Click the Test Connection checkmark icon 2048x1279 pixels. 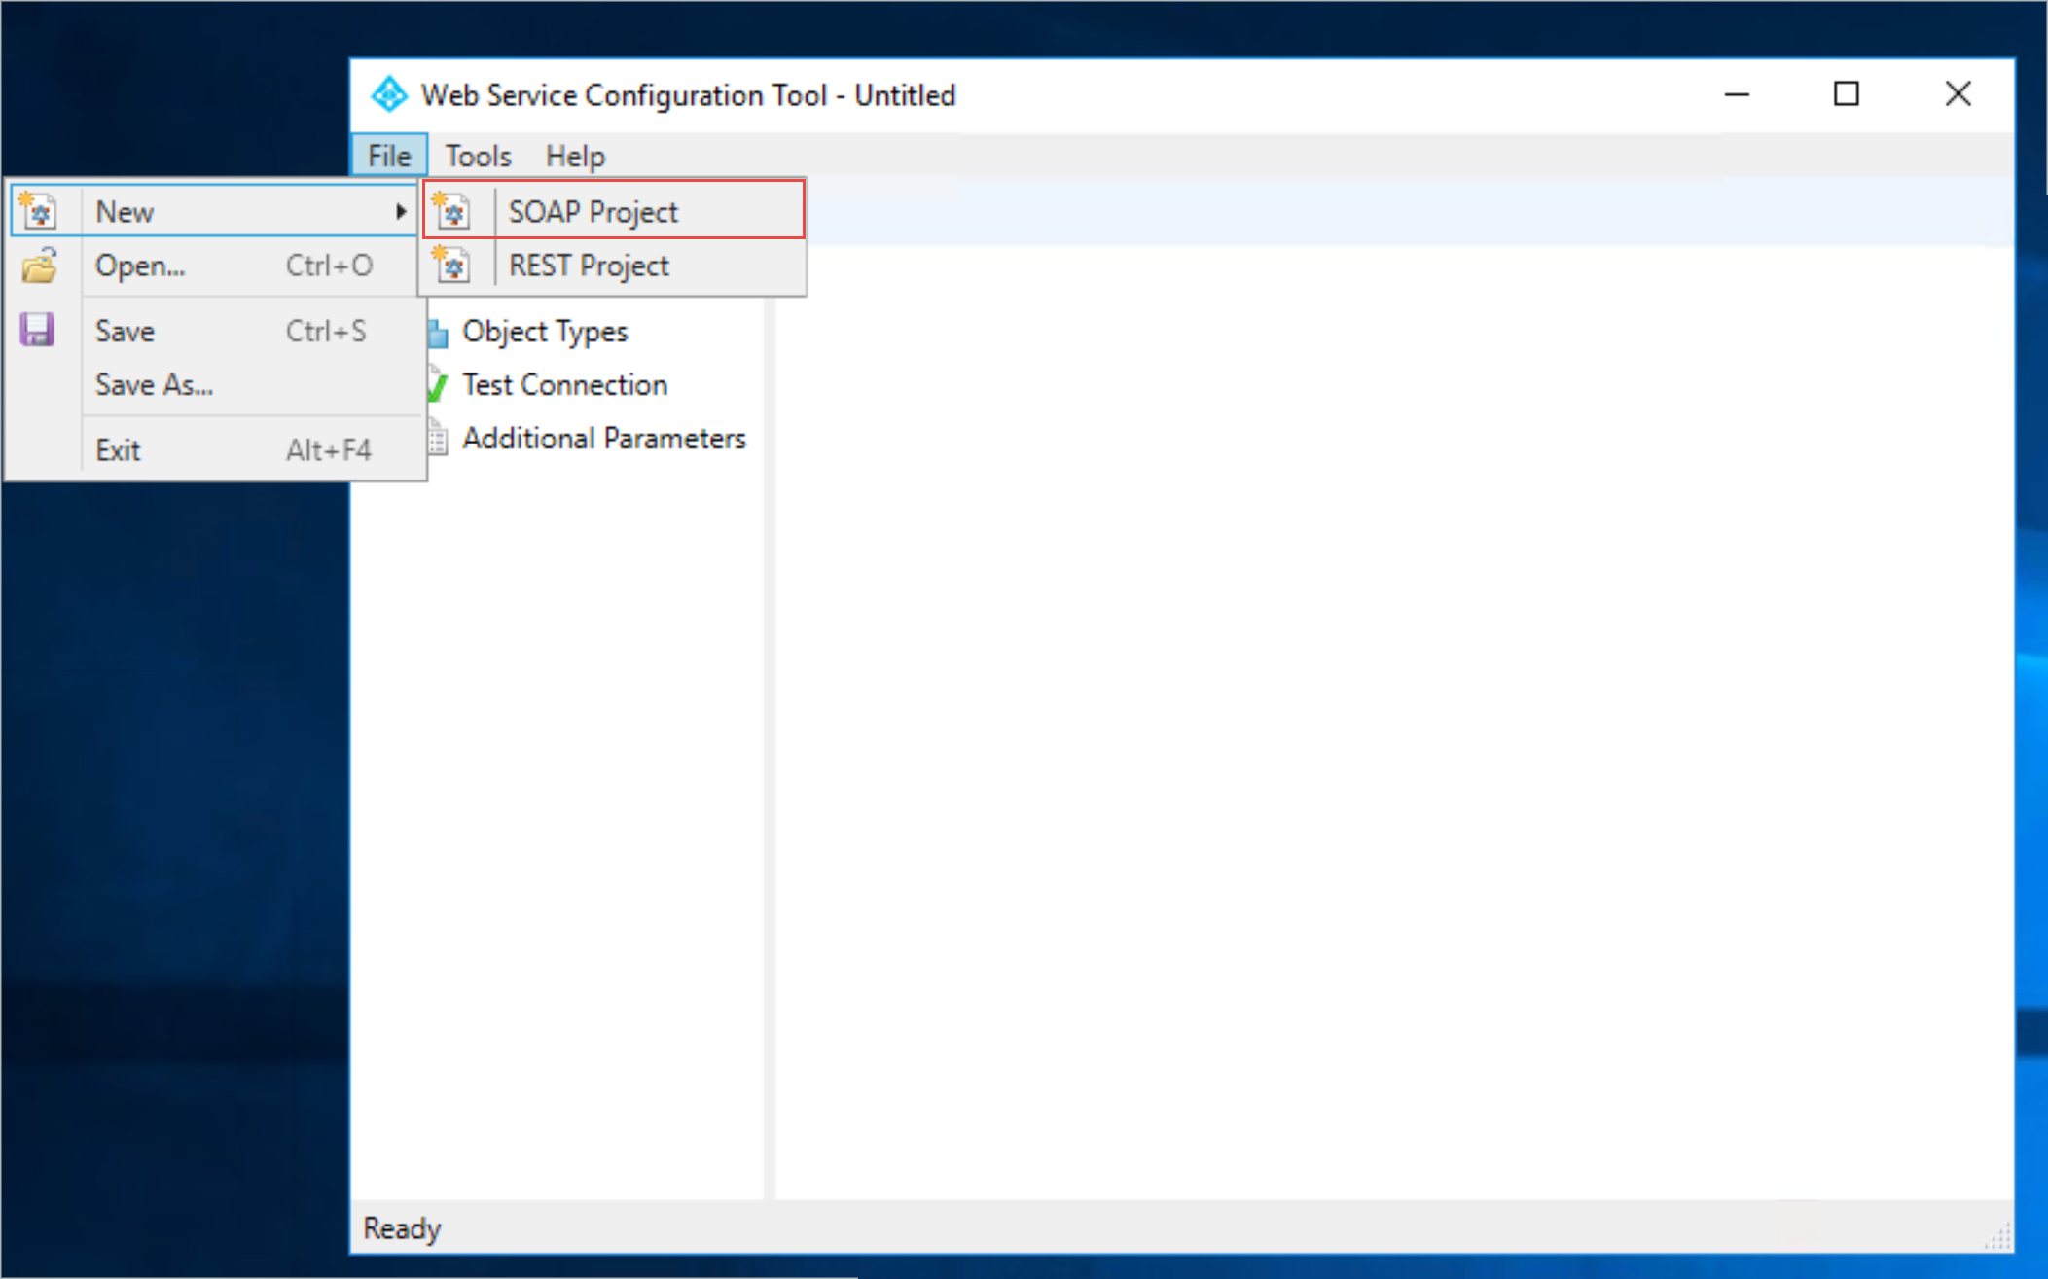436,384
